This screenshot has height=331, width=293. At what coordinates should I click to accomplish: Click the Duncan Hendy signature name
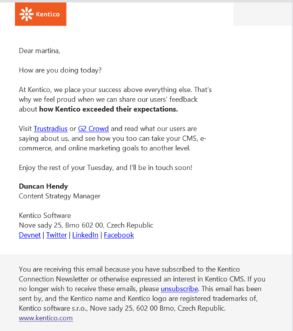(43, 186)
